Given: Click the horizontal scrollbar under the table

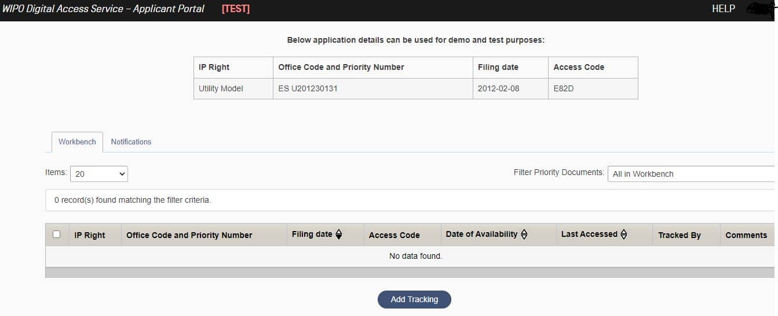Looking at the screenshot, I should (x=410, y=273).
